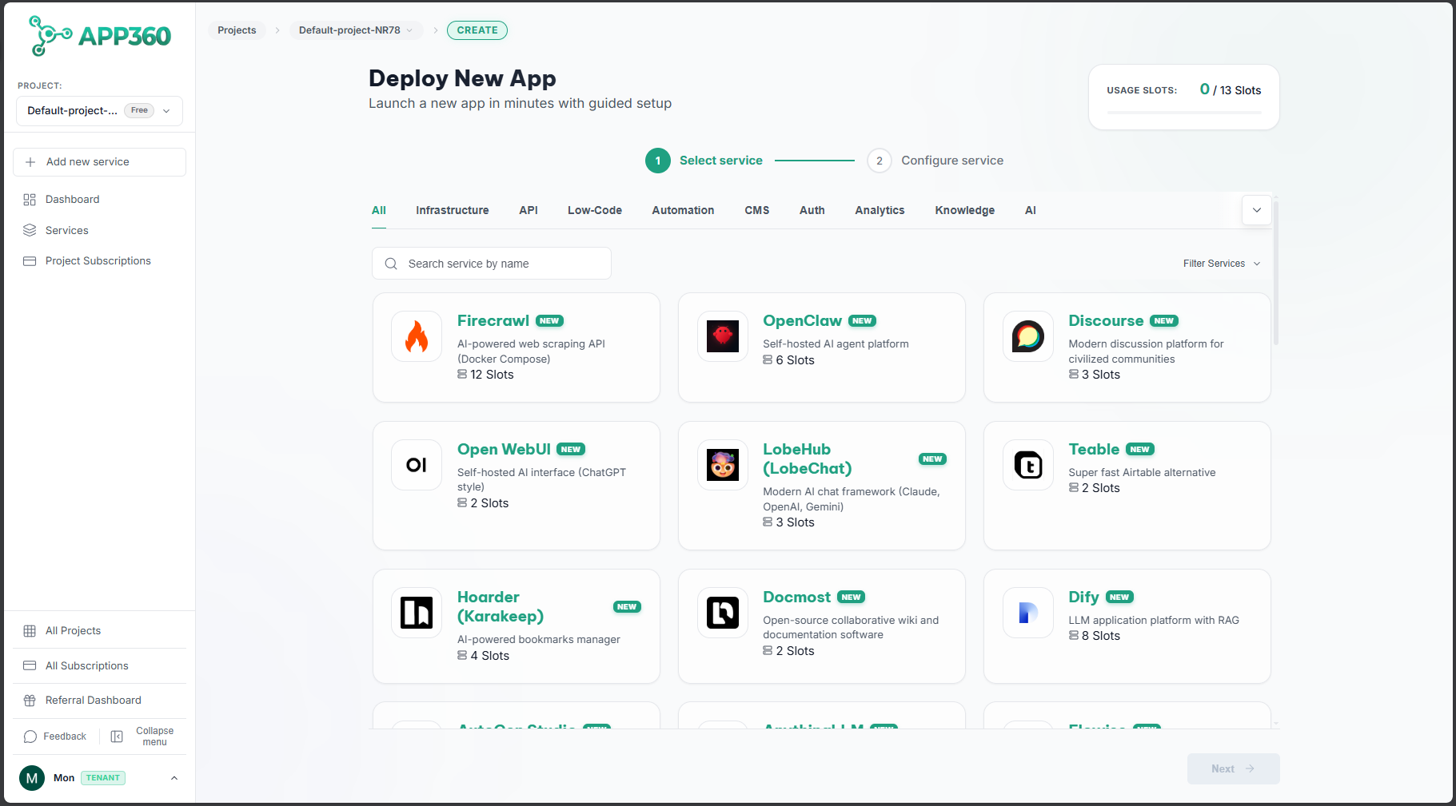Click the Collapse menu panel icon

click(x=117, y=737)
